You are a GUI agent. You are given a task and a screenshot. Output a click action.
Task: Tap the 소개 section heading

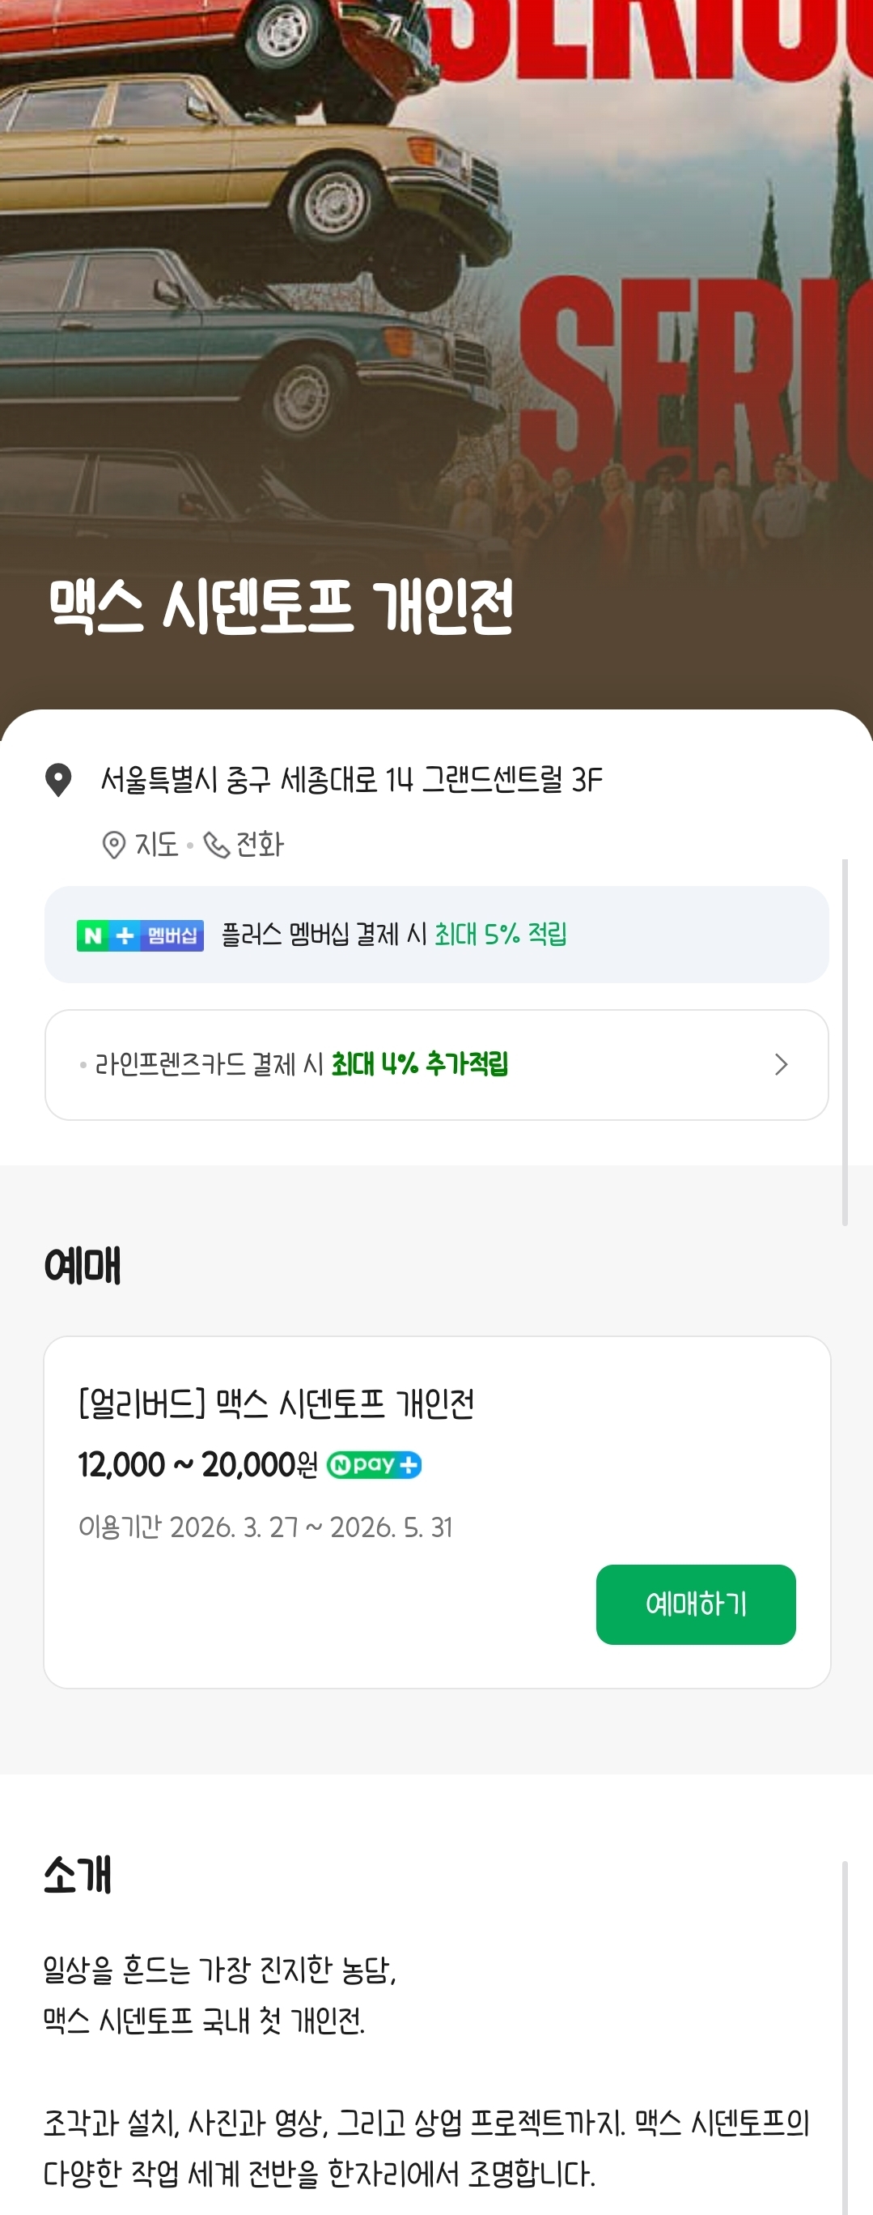(x=78, y=1875)
